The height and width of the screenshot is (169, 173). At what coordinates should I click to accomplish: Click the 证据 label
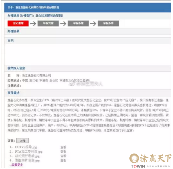tap(11, 141)
